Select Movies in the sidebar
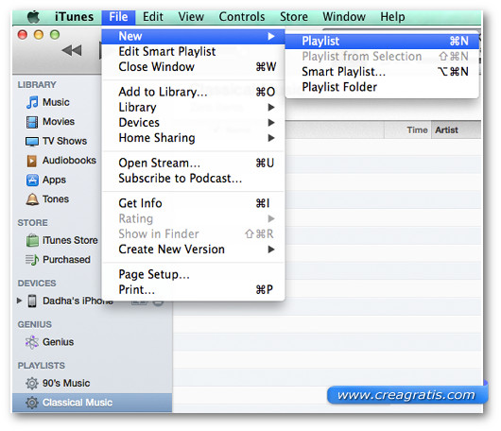This screenshot has height=431, width=501. point(59,122)
